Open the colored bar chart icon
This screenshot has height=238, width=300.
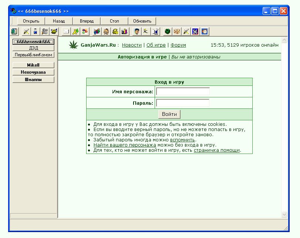point(125,31)
